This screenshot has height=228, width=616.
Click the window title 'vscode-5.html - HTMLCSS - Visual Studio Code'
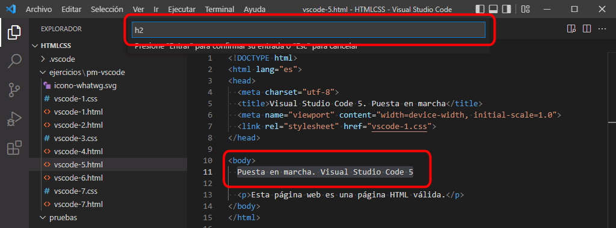pyautogui.click(x=377, y=9)
